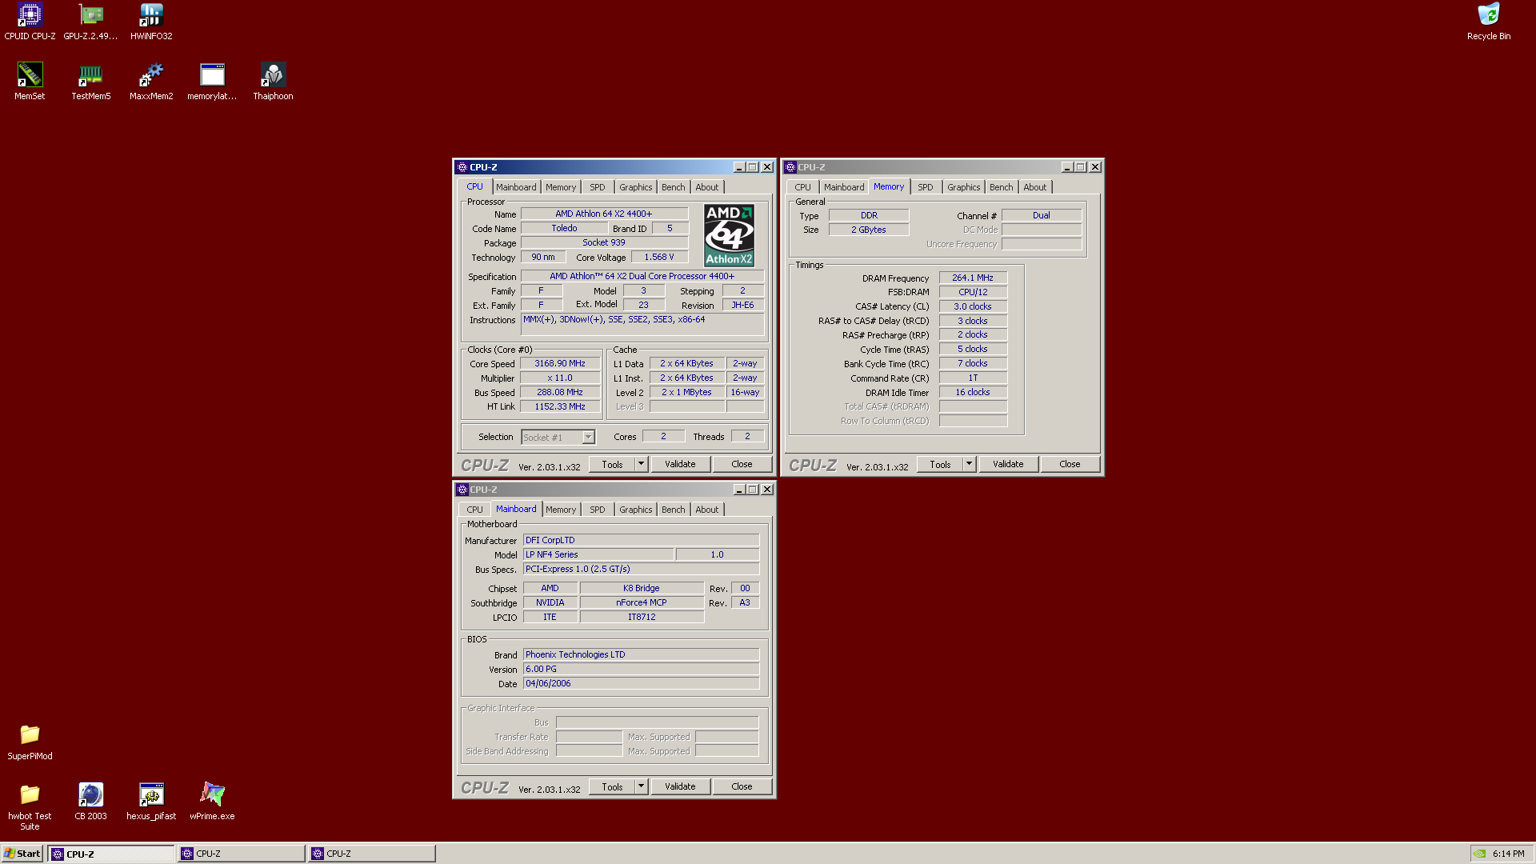
Task: Open the Socket #1 selection dropdown
Action: click(x=588, y=437)
